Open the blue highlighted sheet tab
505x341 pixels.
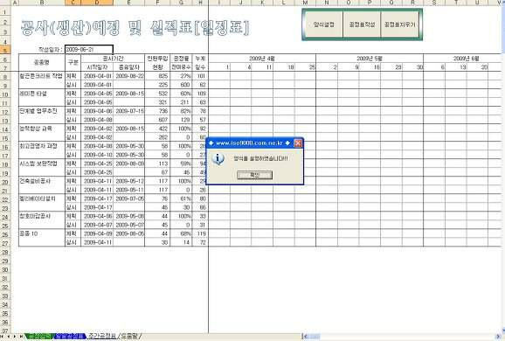69,336
